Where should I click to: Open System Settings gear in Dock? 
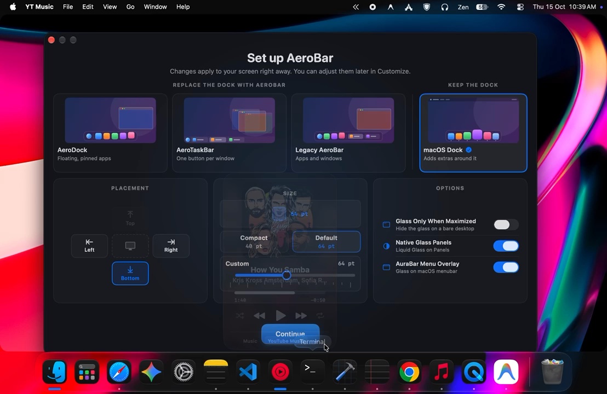click(x=184, y=372)
